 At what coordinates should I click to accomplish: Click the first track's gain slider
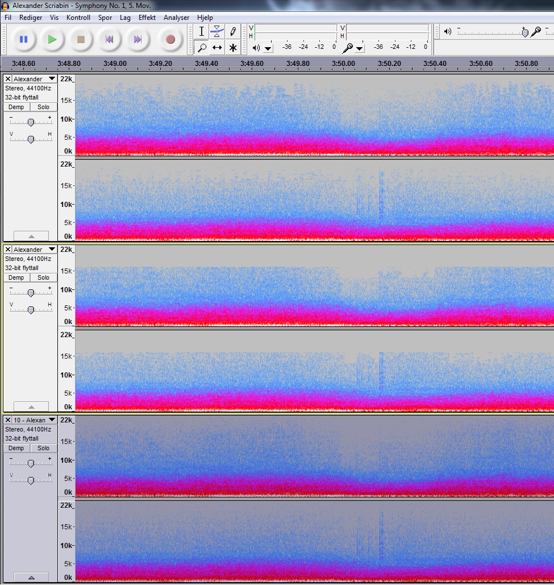tap(31, 122)
